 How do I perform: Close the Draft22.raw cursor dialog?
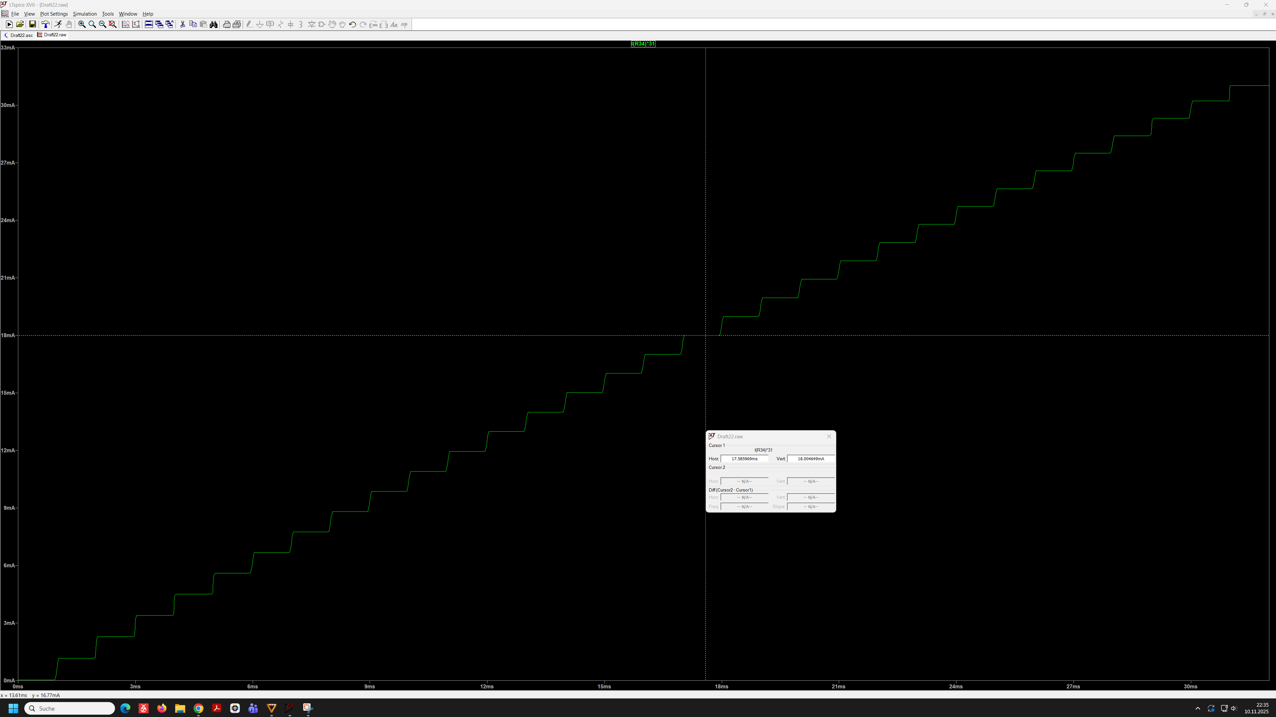829,437
